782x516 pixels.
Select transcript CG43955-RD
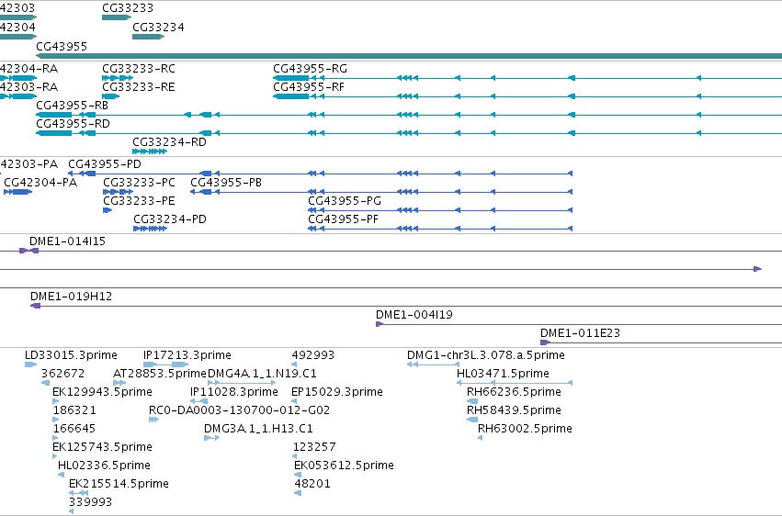click(x=409, y=133)
